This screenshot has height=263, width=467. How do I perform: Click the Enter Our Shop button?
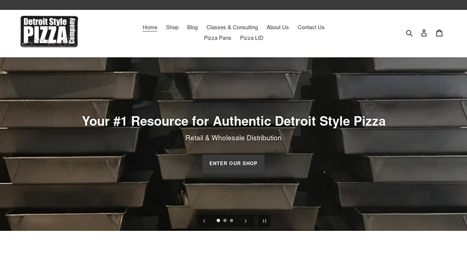tap(233, 164)
